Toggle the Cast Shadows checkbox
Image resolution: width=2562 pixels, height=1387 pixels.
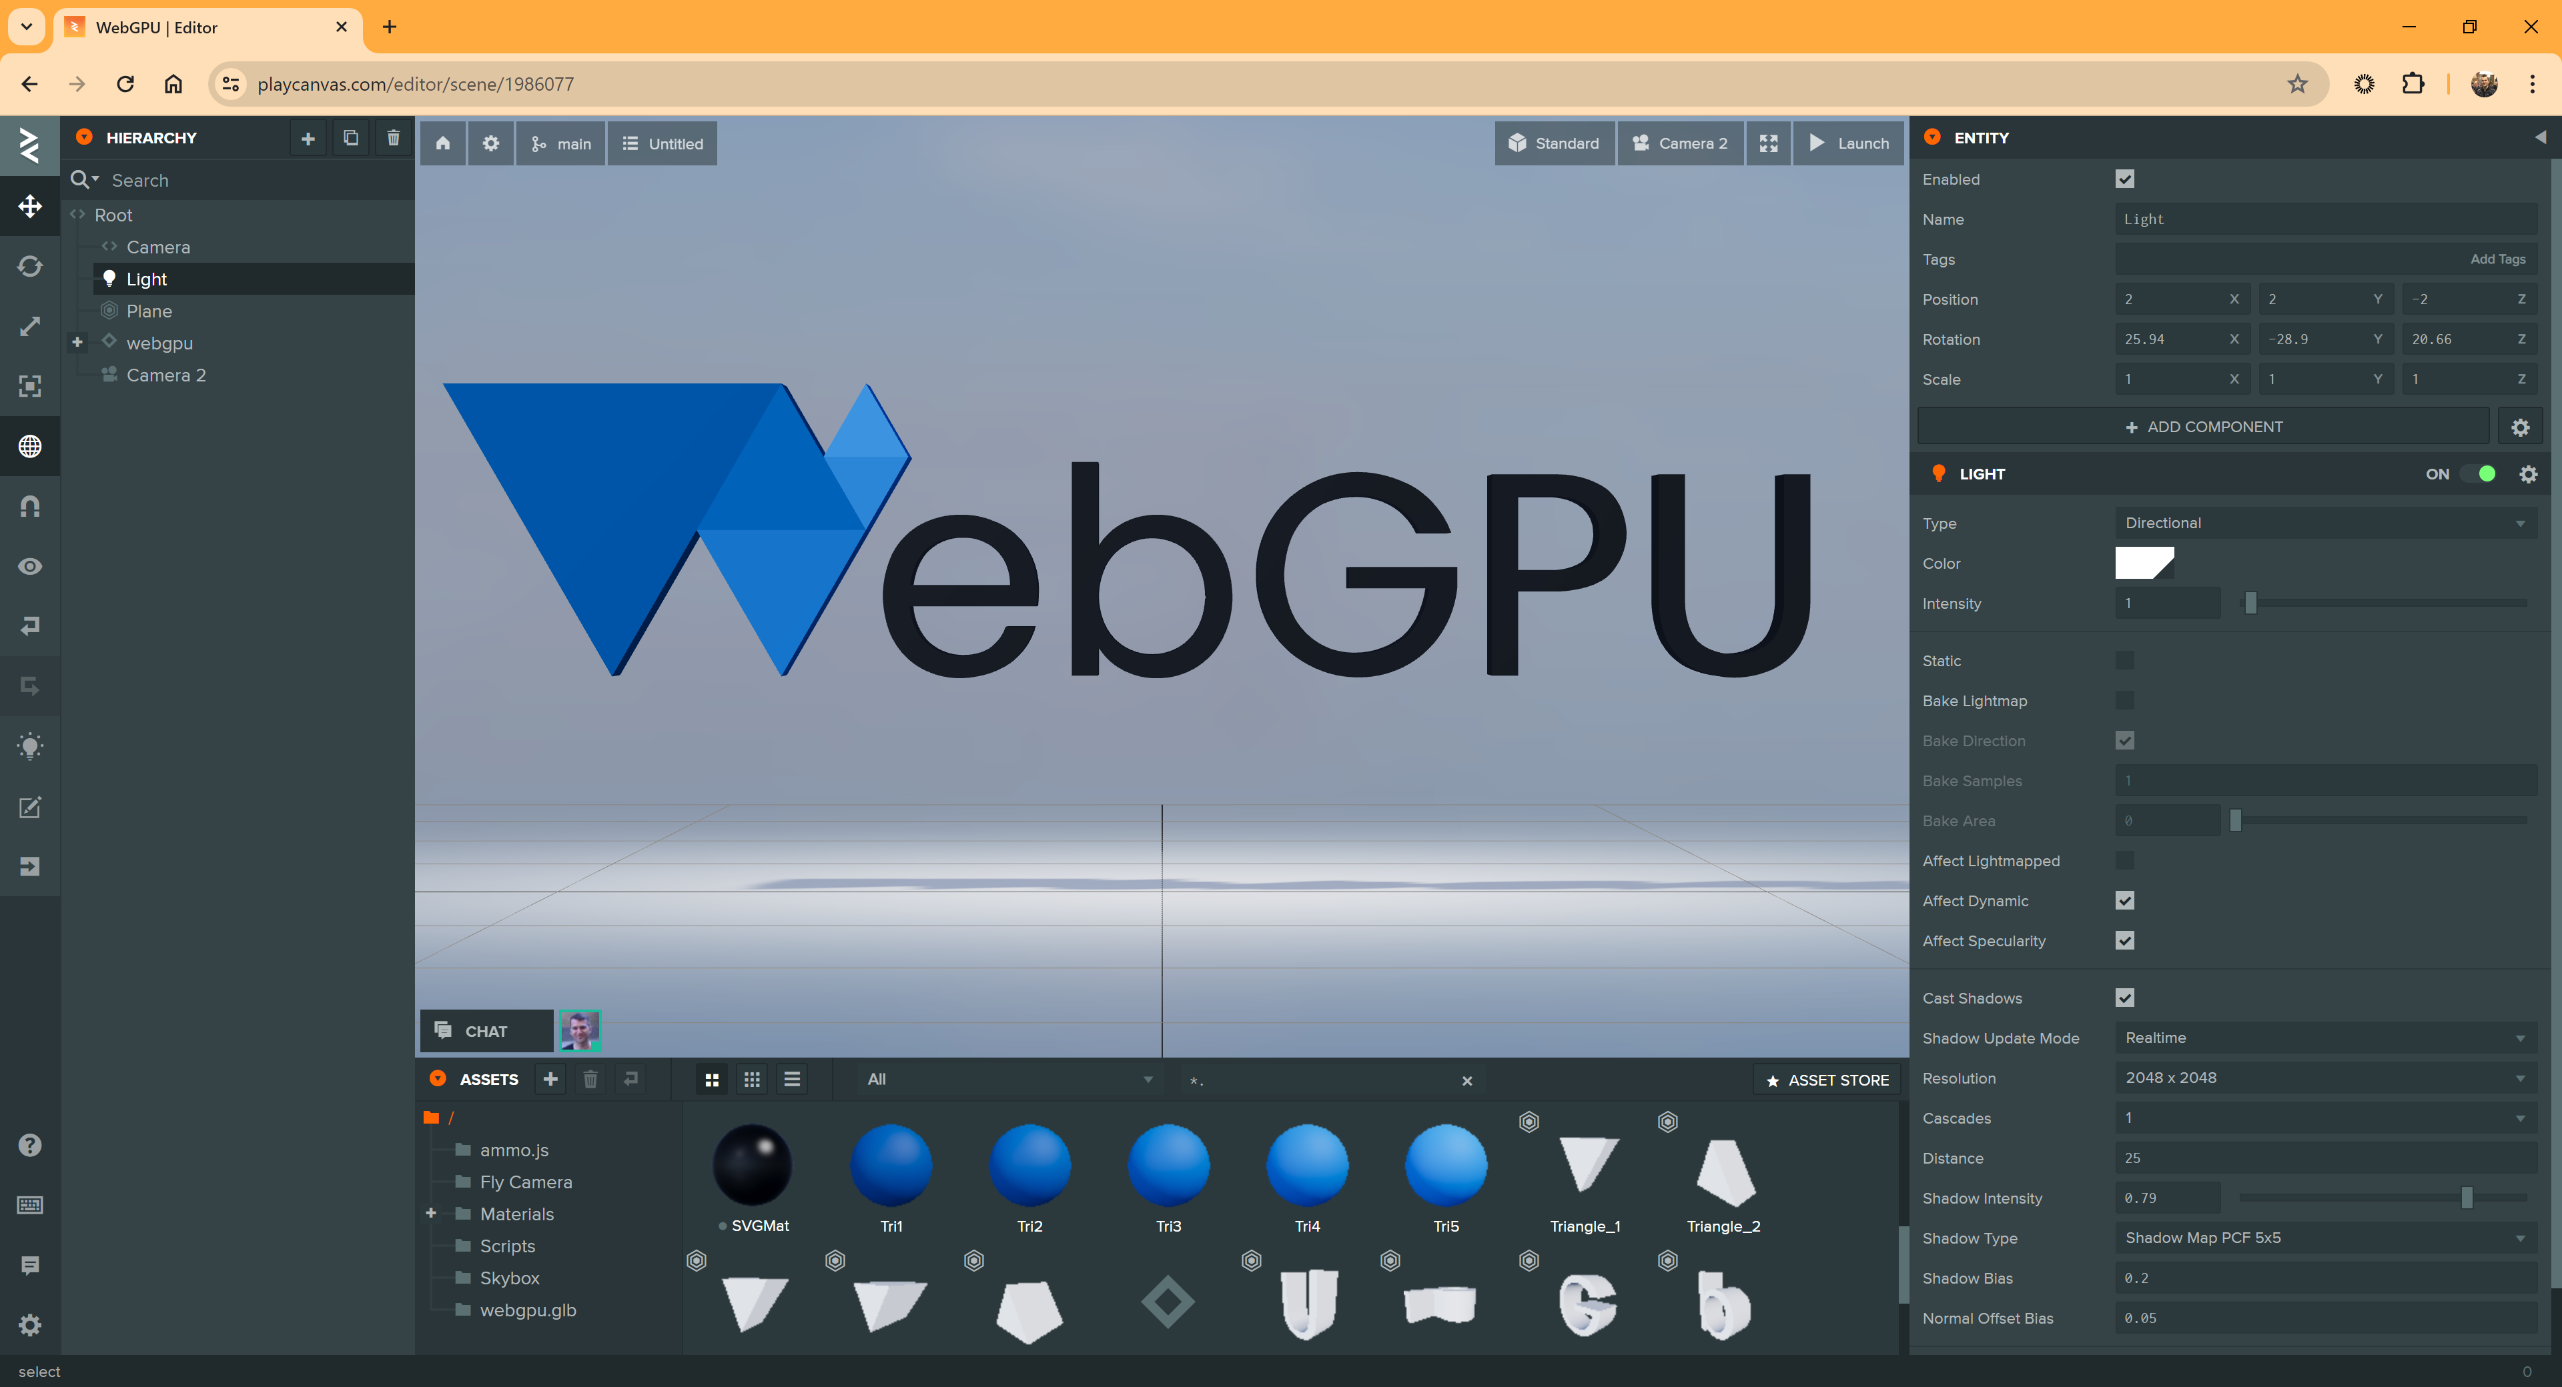2124,998
